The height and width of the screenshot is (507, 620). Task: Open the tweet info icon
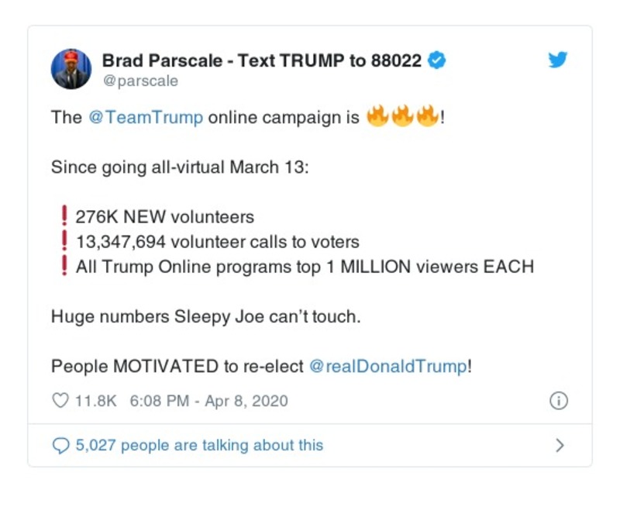coord(557,400)
